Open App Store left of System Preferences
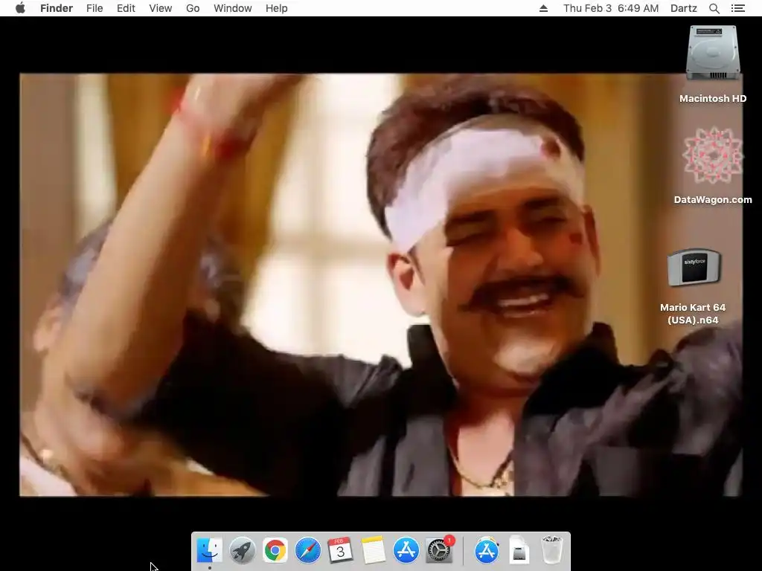 click(406, 551)
